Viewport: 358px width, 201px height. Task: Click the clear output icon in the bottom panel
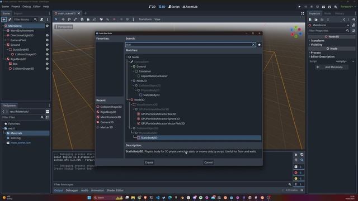tap(296, 155)
